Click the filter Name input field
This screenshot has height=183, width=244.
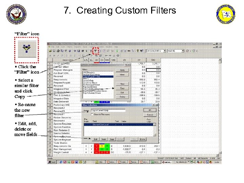tap(108, 110)
